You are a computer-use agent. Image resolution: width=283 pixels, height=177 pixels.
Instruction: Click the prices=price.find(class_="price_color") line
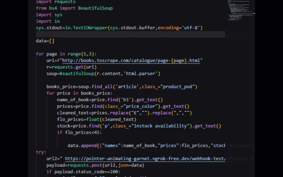click(x=123, y=106)
